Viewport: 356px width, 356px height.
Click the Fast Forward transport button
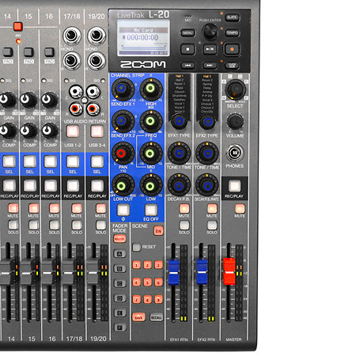coord(210,65)
